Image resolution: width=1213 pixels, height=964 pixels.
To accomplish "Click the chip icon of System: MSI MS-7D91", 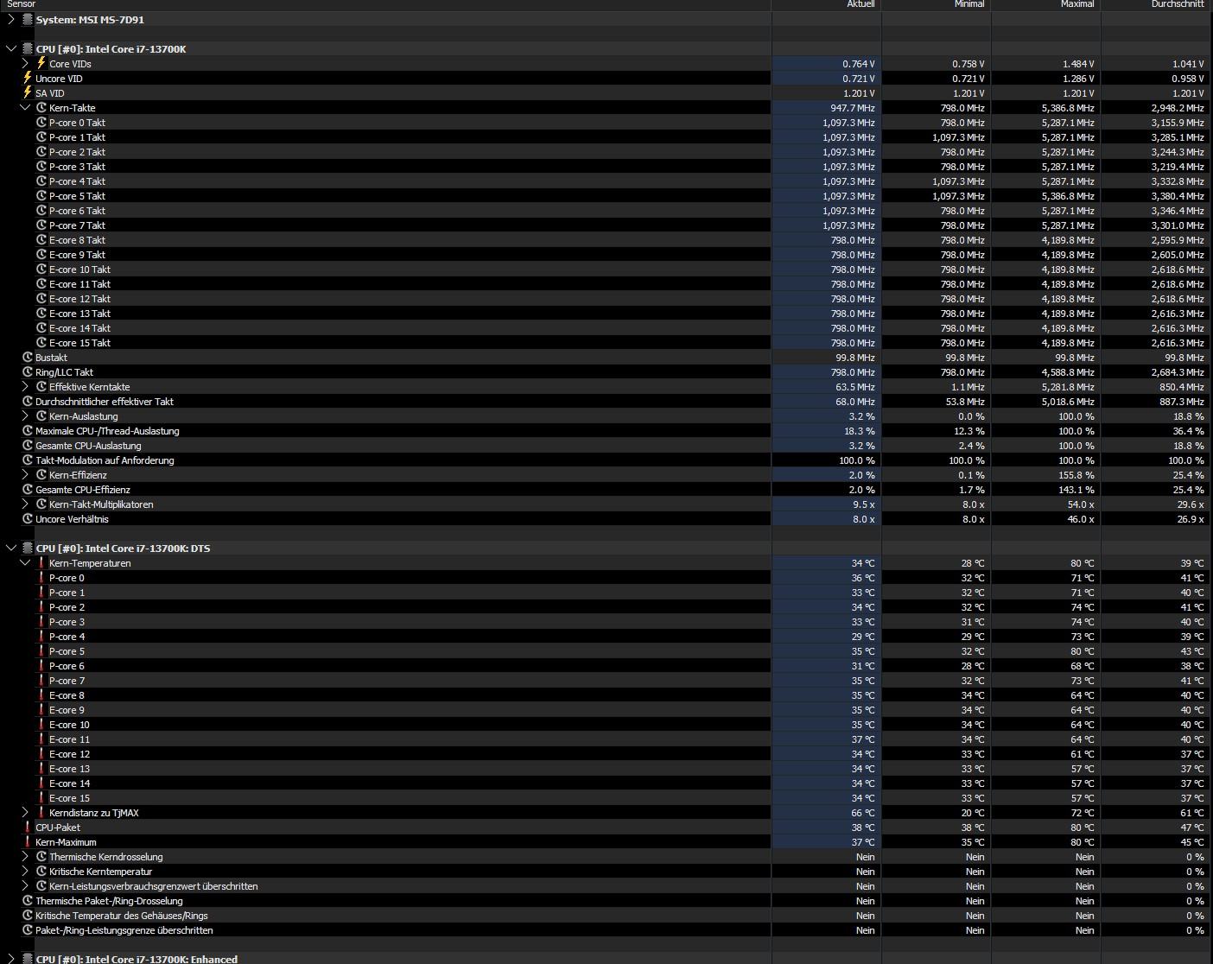I will point(28,19).
